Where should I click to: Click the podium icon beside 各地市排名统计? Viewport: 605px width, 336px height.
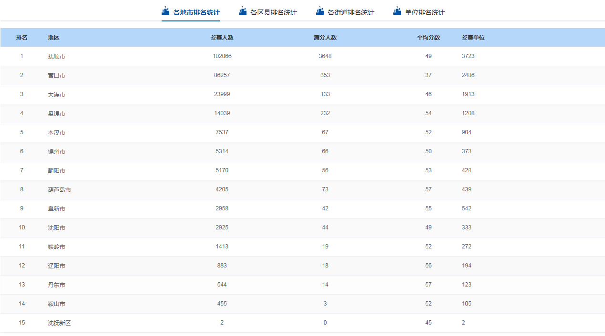pos(166,11)
